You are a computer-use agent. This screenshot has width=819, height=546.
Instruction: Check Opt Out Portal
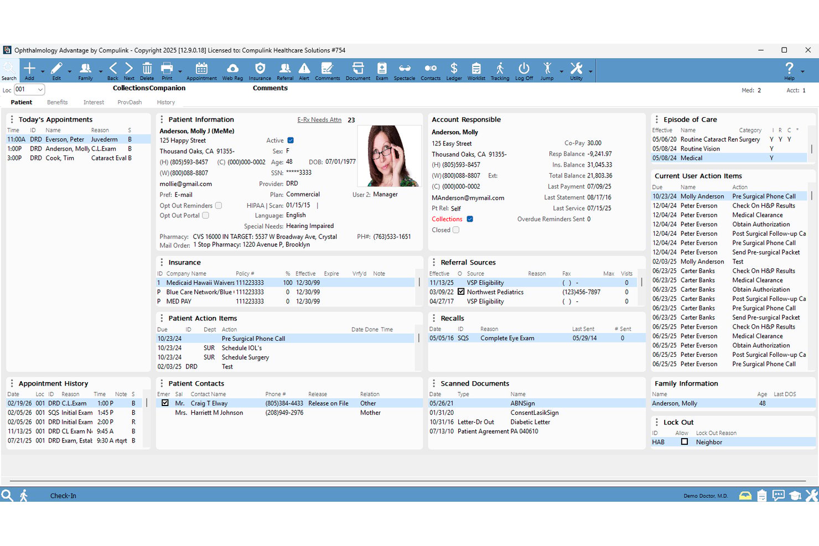pos(205,215)
